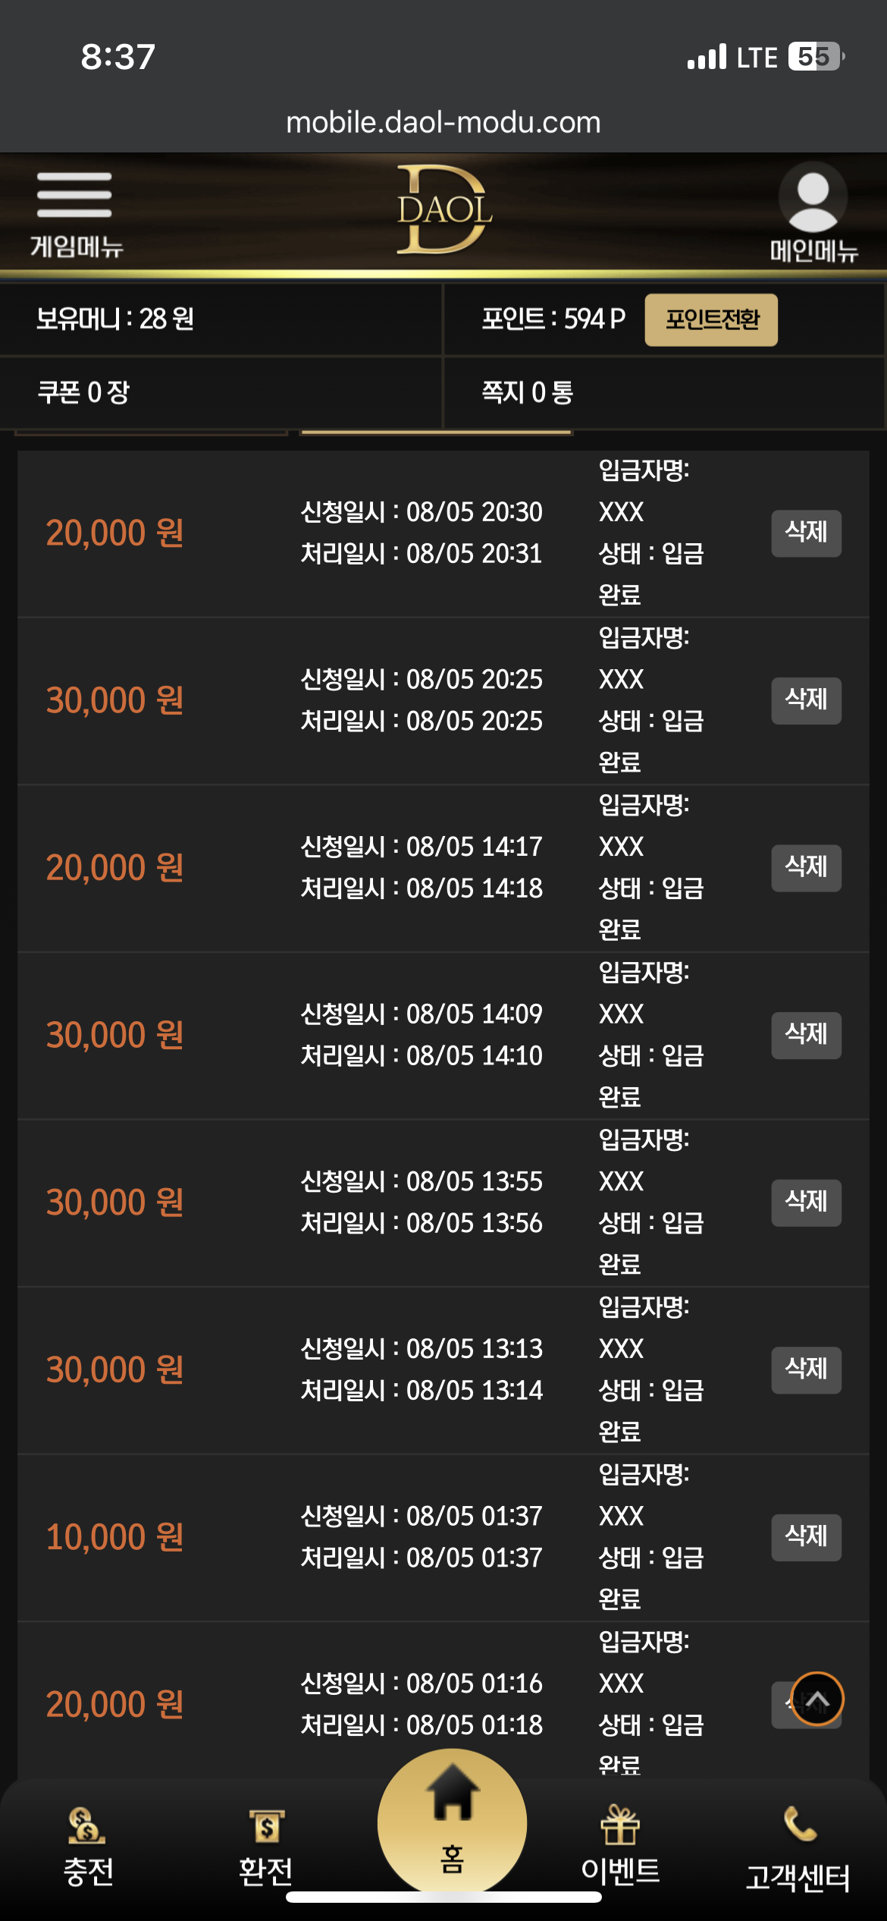
Task: Click the 포인트전환 button
Action: click(711, 319)
